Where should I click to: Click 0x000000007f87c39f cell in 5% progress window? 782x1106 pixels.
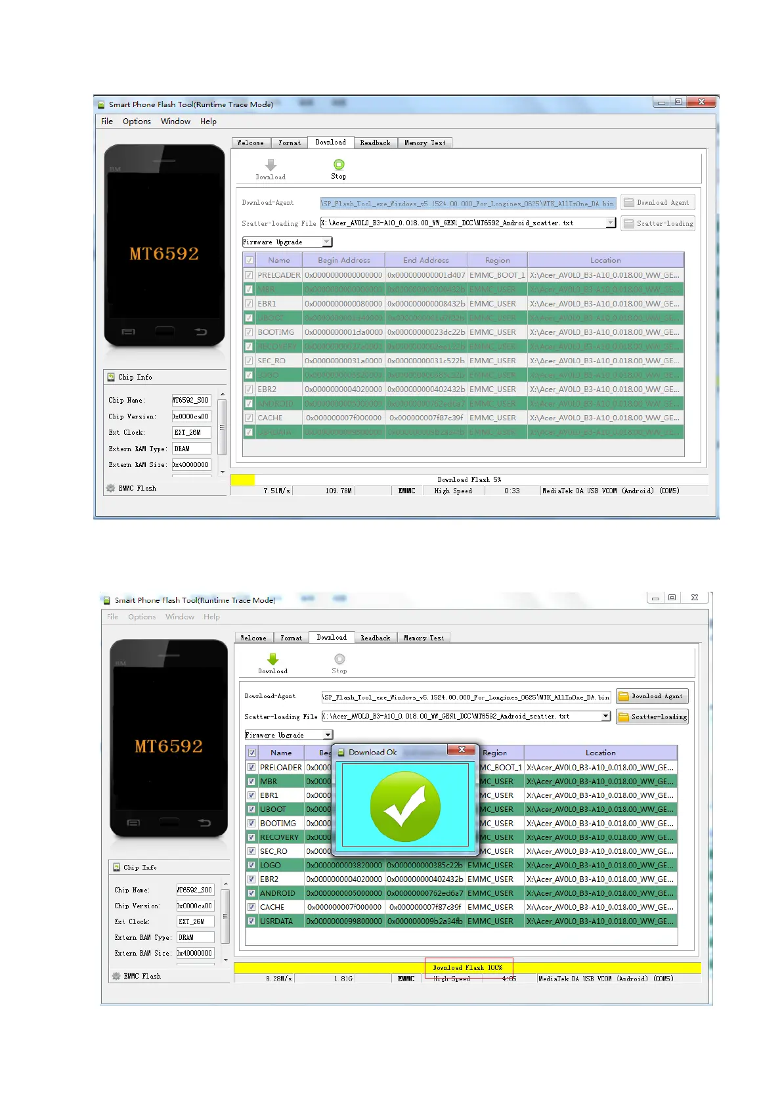point(426,418)
